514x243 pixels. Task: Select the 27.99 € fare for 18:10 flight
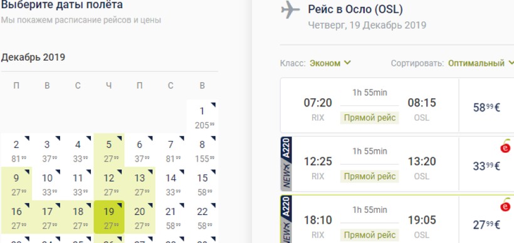tap(486, 225)
